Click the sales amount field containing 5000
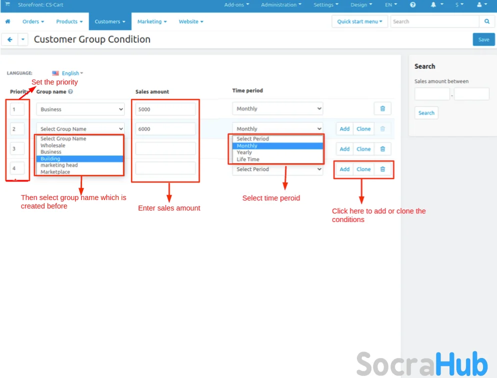This screenshot has width=497, height=378. 165,109
